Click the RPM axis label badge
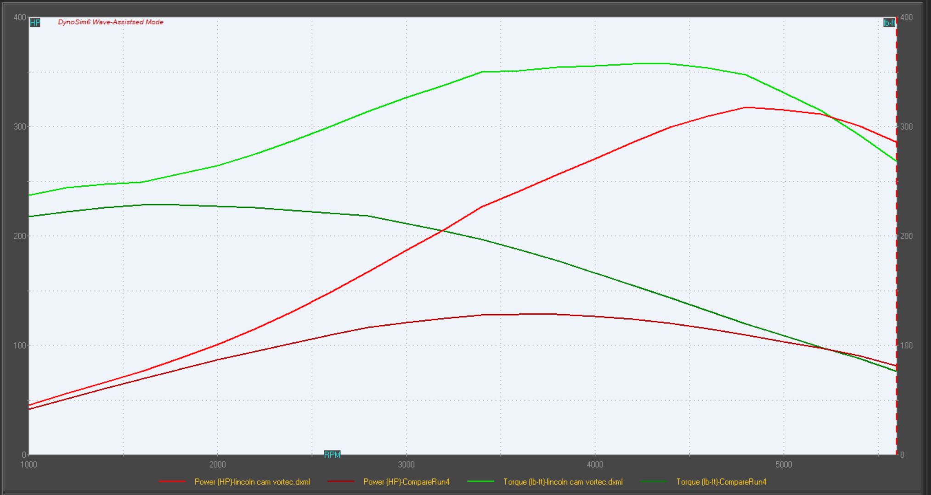This screenshot has width=931, height=495. 332,455
